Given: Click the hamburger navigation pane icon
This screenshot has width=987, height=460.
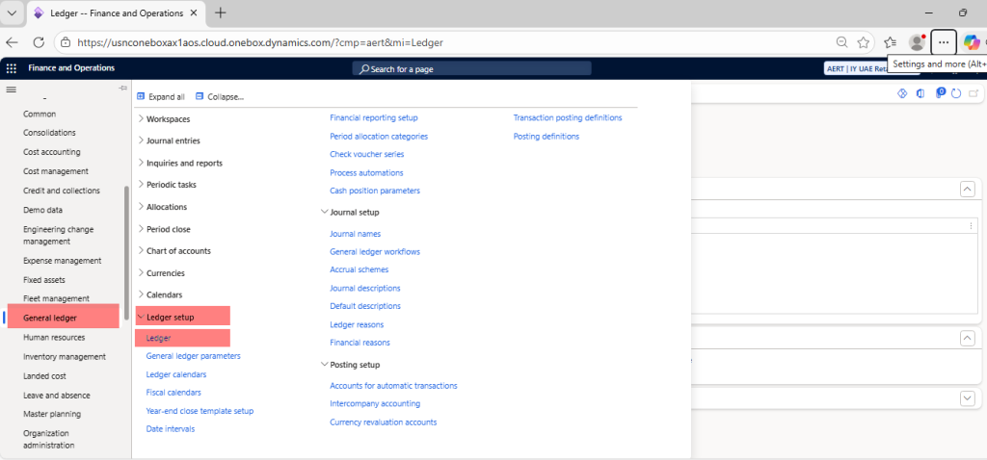Looking at the screenshot, I should [x=12, y=89].
